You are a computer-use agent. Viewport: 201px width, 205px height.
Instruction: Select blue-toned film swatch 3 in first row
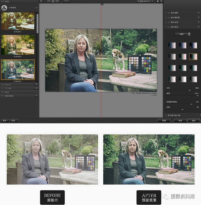[x=193, y=45]
